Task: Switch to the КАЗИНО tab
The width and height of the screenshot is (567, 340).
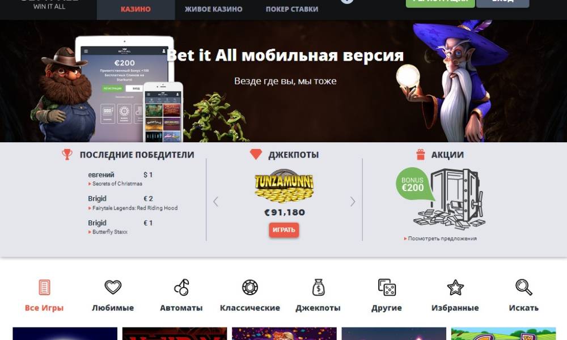Action: [136, 9]
